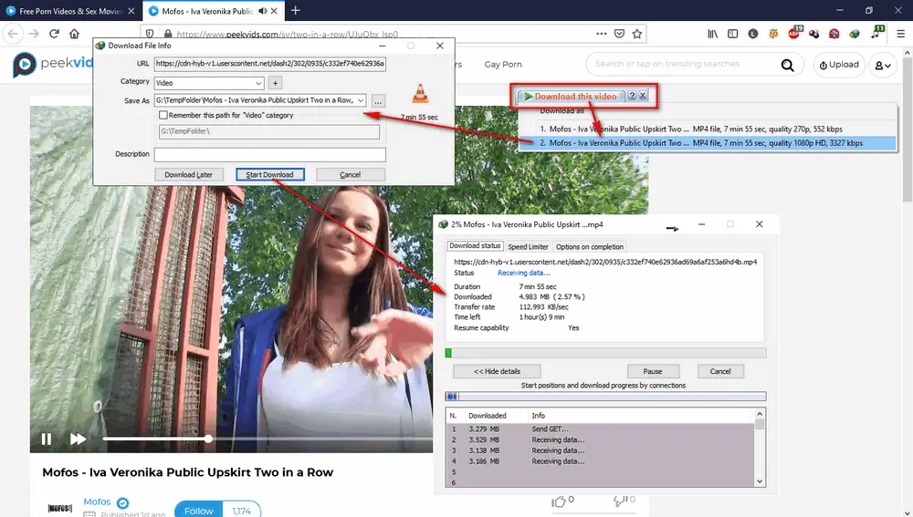
Task: Open the Firefox library icon
Action: point(713,34)
